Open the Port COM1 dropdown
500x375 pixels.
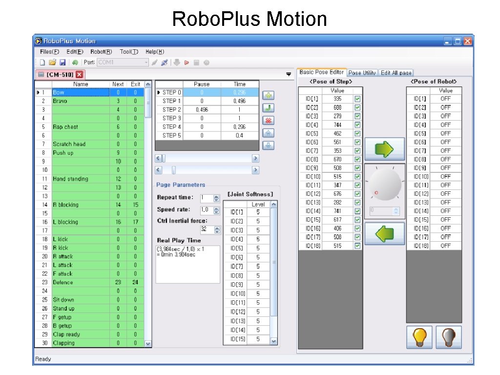pyautogui.click(x=146, y=62)
